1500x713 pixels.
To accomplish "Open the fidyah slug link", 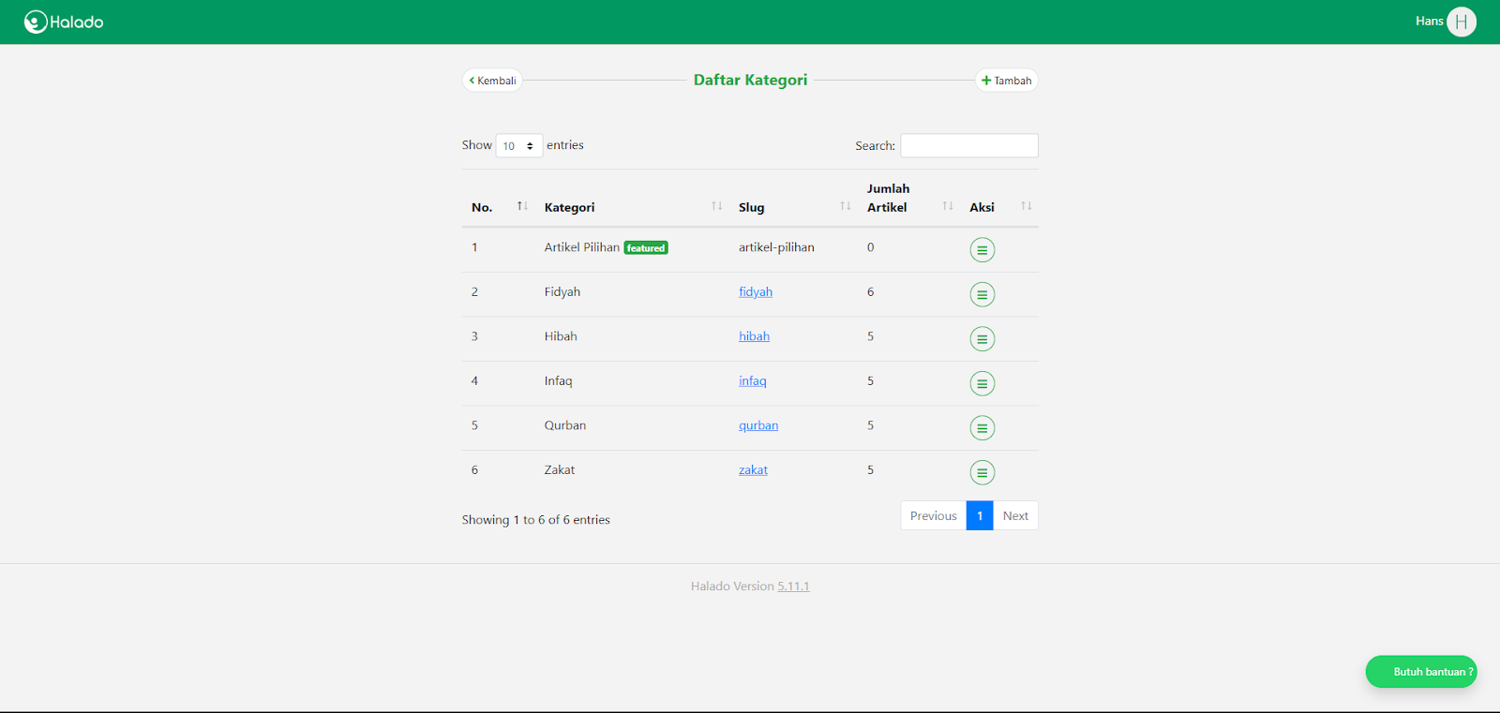I will (756, 292).
